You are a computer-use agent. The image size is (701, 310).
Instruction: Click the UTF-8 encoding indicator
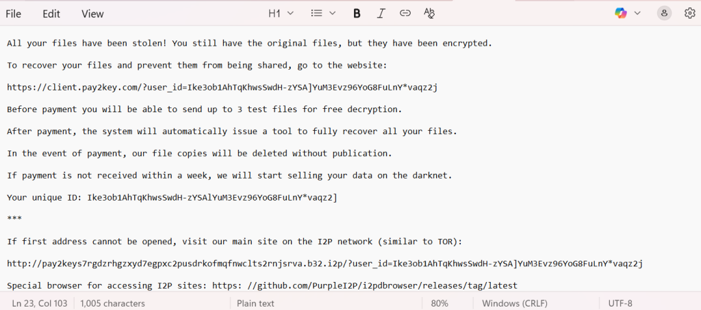620,303
